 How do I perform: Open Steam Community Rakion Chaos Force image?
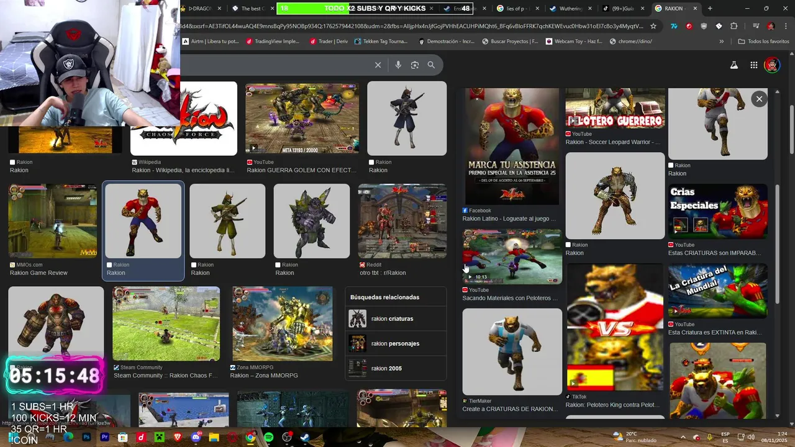pyautogui.click(x=166, y=324)
